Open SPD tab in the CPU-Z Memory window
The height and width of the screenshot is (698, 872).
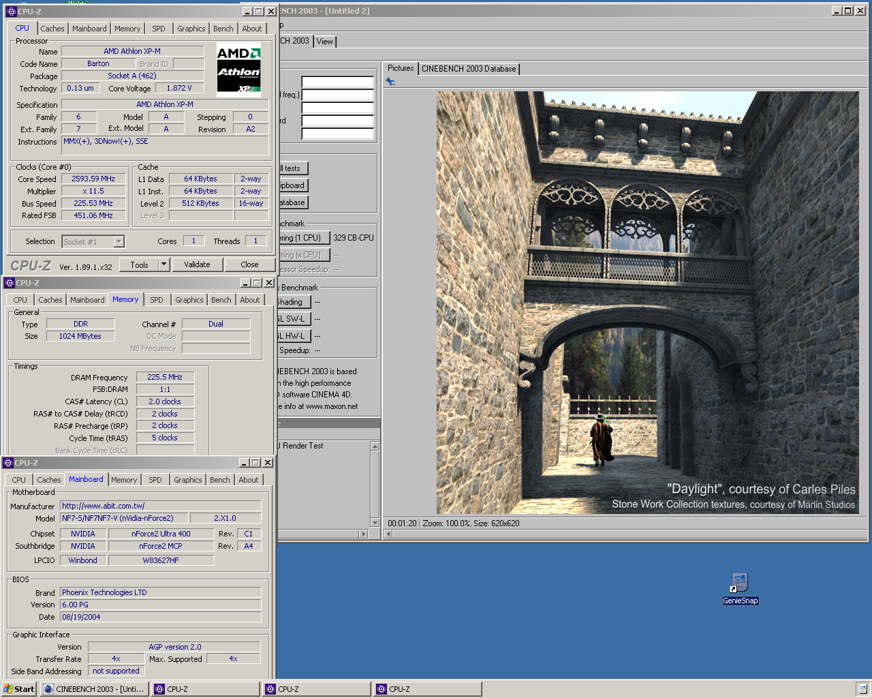pyautogui.click(x=157, y=300)
